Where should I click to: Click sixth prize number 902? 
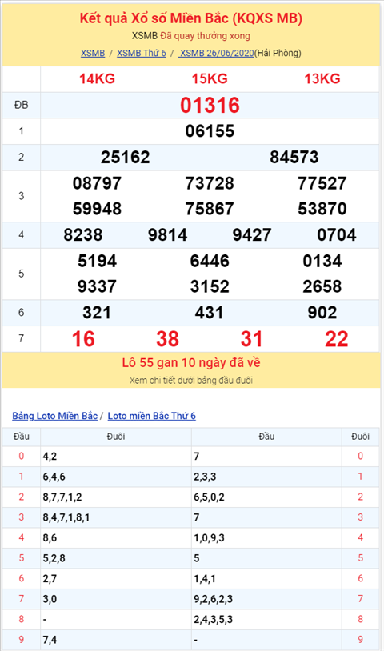pyautogui.click(x=322, y=313)
